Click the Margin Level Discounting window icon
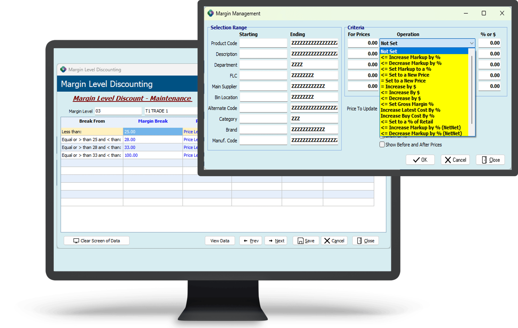 pyautogui.click(x=63, y=69)
